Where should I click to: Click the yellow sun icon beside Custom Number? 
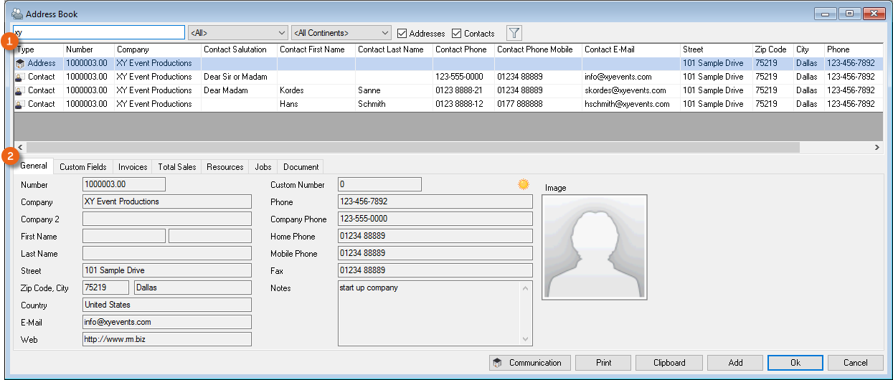(524, 184)
